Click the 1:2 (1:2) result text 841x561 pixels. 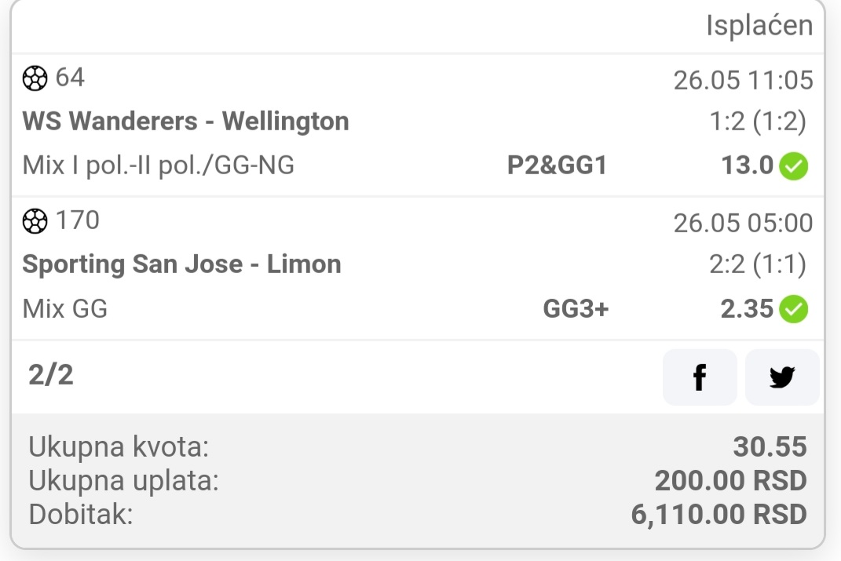tap(757, 122)
